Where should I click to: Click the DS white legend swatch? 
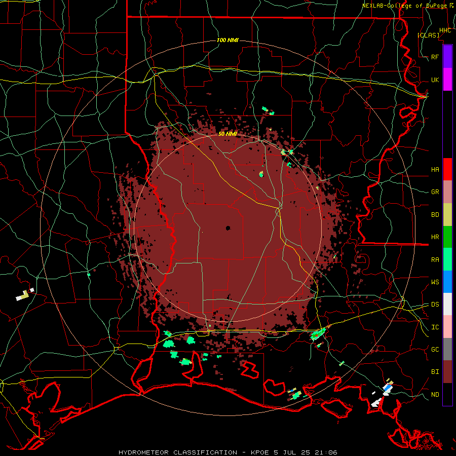point(447,304)
